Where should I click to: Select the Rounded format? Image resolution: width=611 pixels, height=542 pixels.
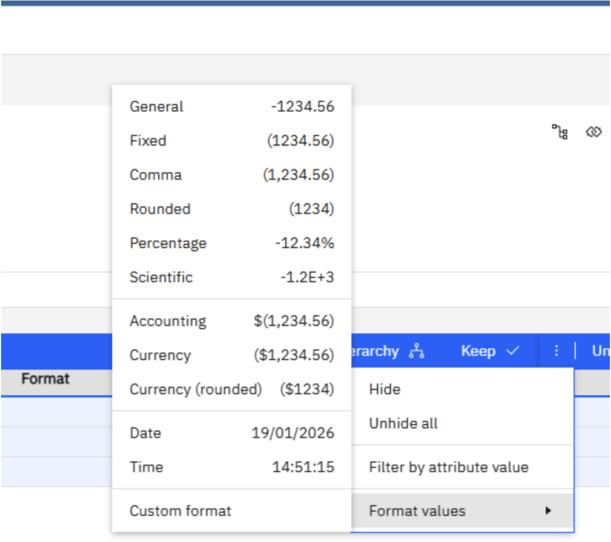point(232,209)
